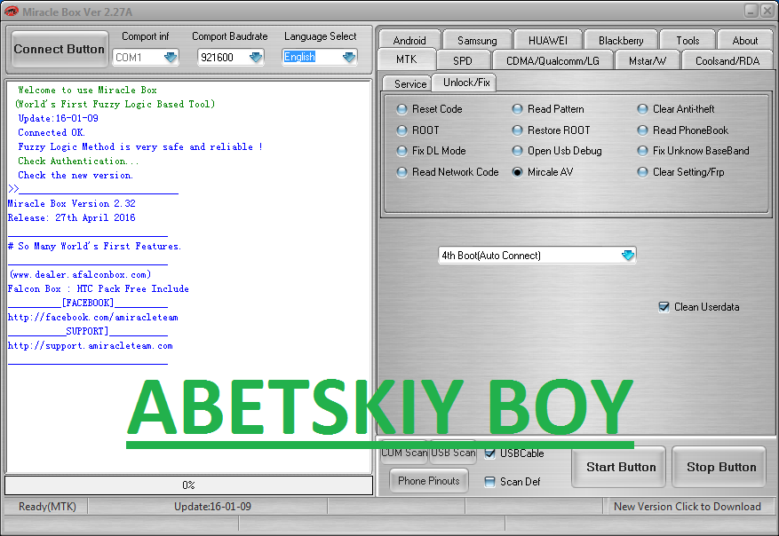The image size is (779, 536).
Task: Toggle the Scan Def checkbox
Action: click(489, 482)
